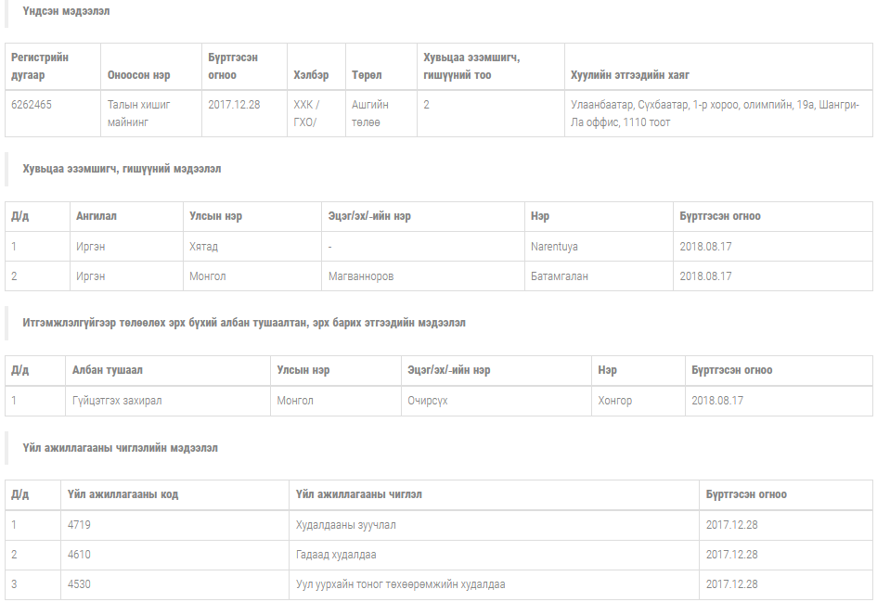Click the "Үйл ажиллагааны код" column header
Viewport: 877px width, 602px height.
123,494
